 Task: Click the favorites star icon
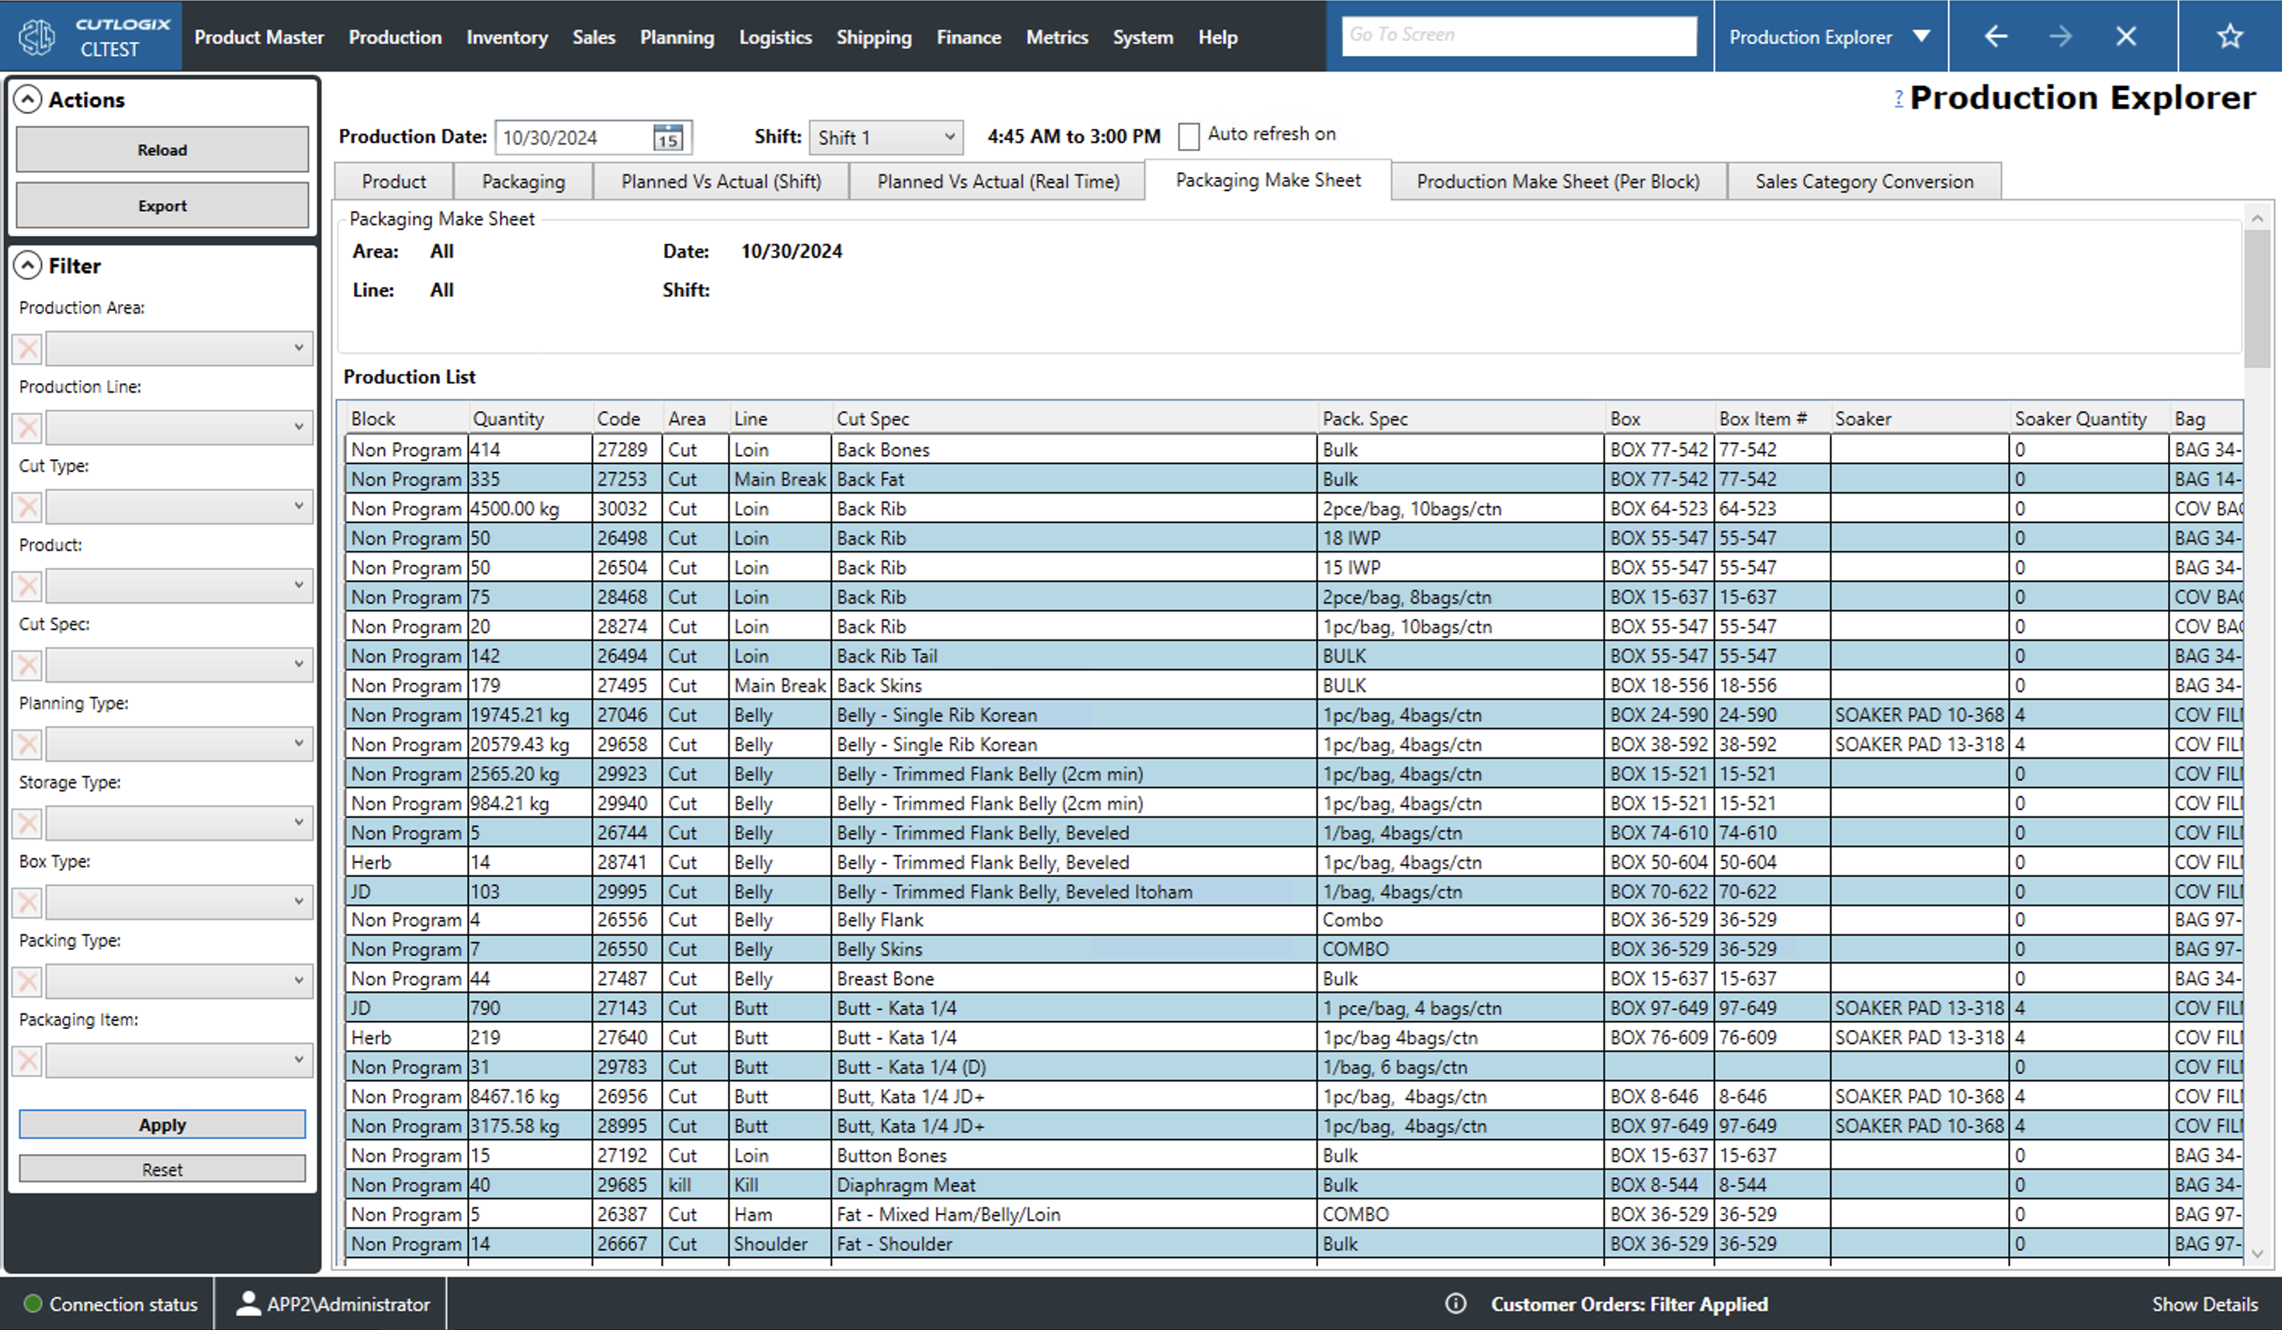click(2228, 36)
